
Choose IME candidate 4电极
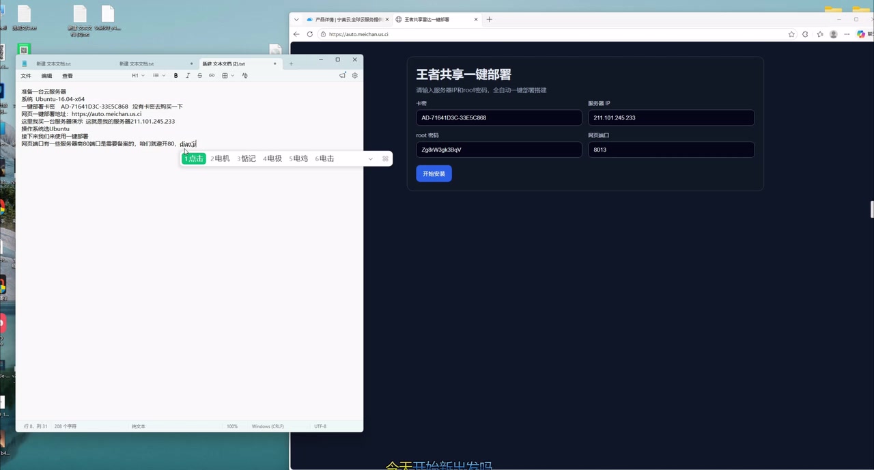[x=272, y=158]
